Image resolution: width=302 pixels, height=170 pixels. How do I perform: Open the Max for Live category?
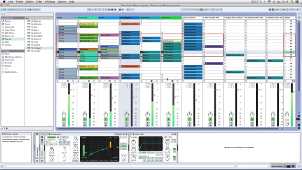tap(9, 36)
